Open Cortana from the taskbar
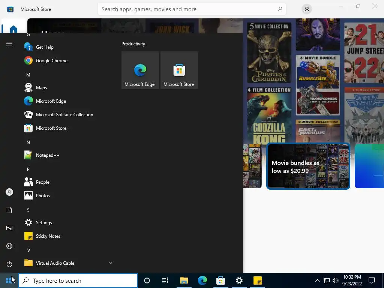 tap(147, 280)
